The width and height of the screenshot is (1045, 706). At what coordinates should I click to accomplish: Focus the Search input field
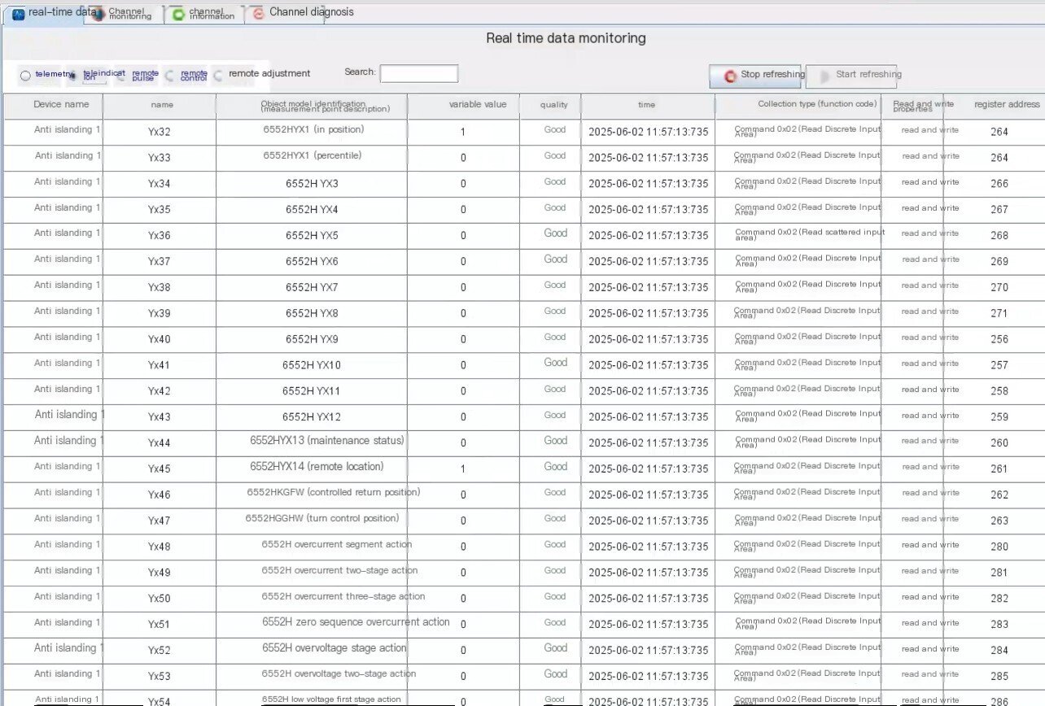click(x=419, y=74)
